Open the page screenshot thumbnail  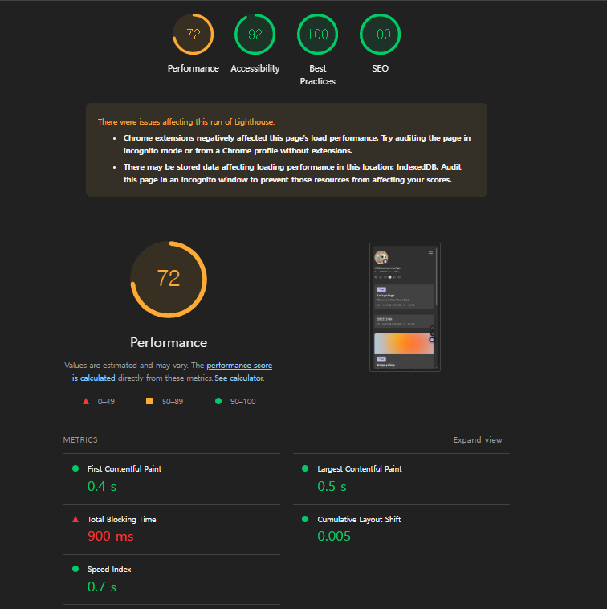[x=405, y=307]
